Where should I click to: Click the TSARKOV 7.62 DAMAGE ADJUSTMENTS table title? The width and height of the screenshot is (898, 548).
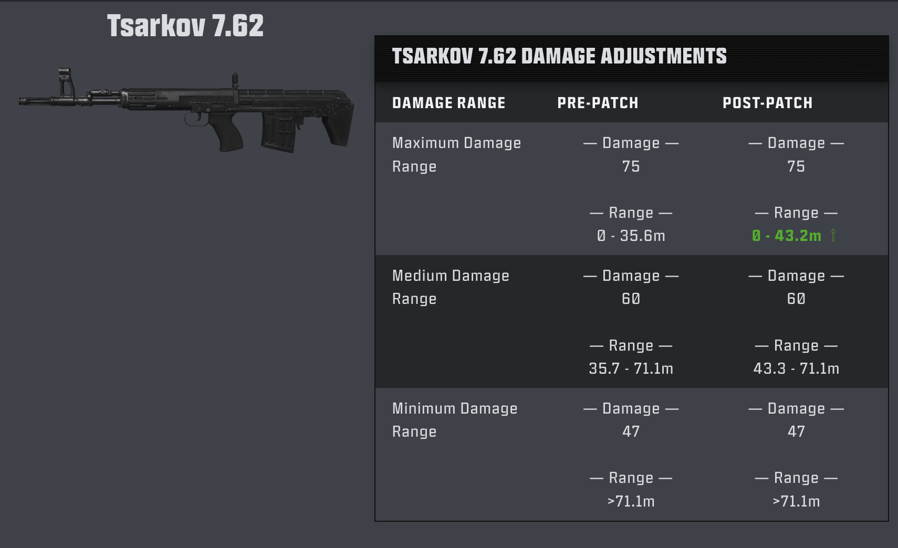tap(559, 56)
